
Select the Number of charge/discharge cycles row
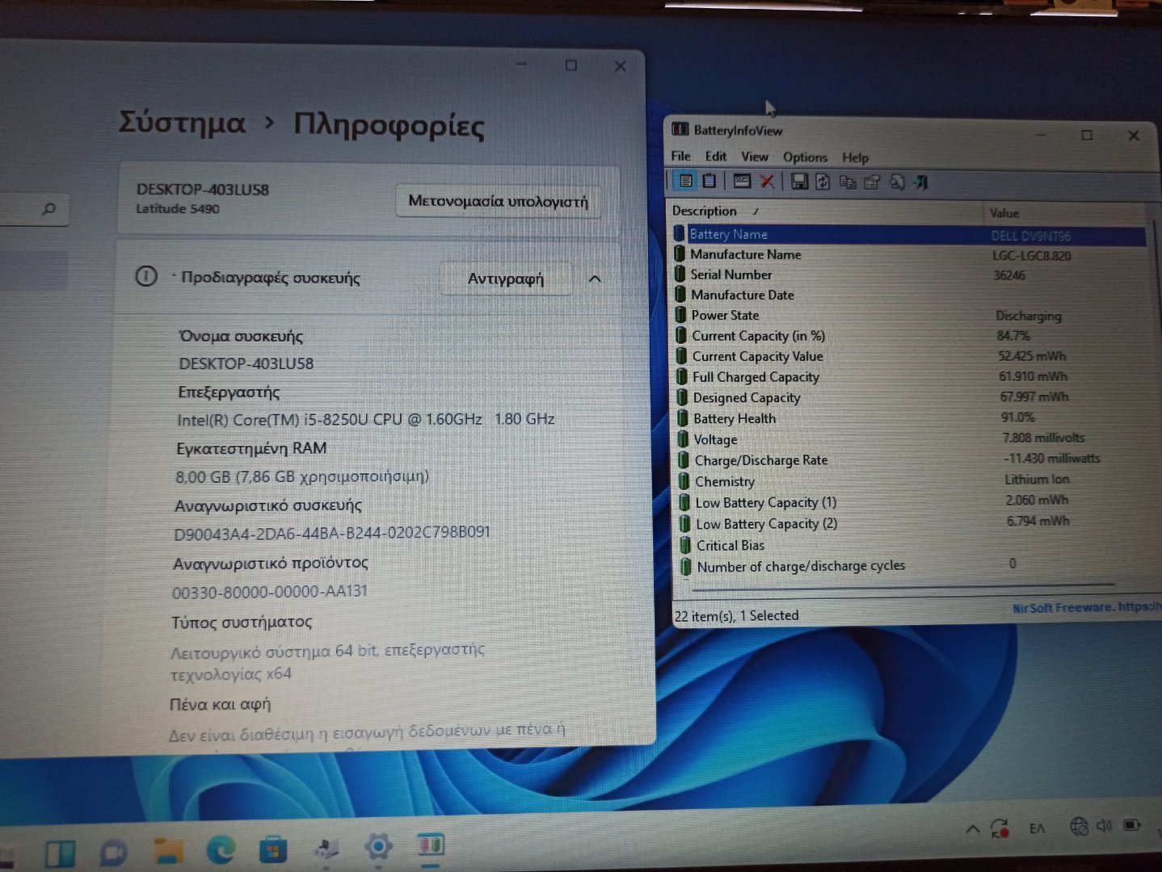917,566
